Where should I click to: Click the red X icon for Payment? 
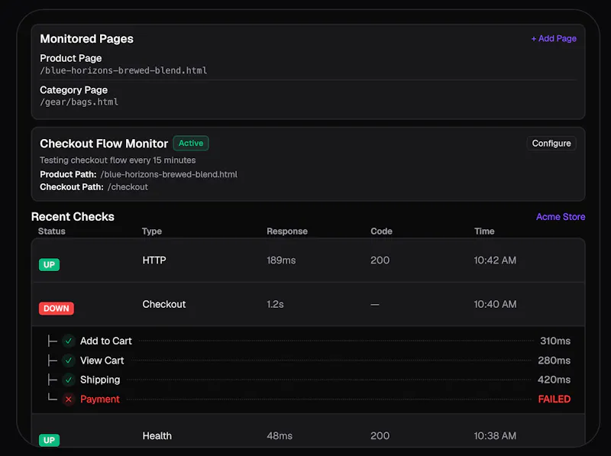69,399
